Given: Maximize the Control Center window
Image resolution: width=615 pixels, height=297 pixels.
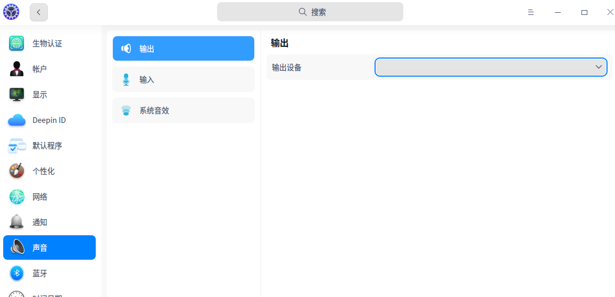Looking at the screenshot, I should [584, 12].
